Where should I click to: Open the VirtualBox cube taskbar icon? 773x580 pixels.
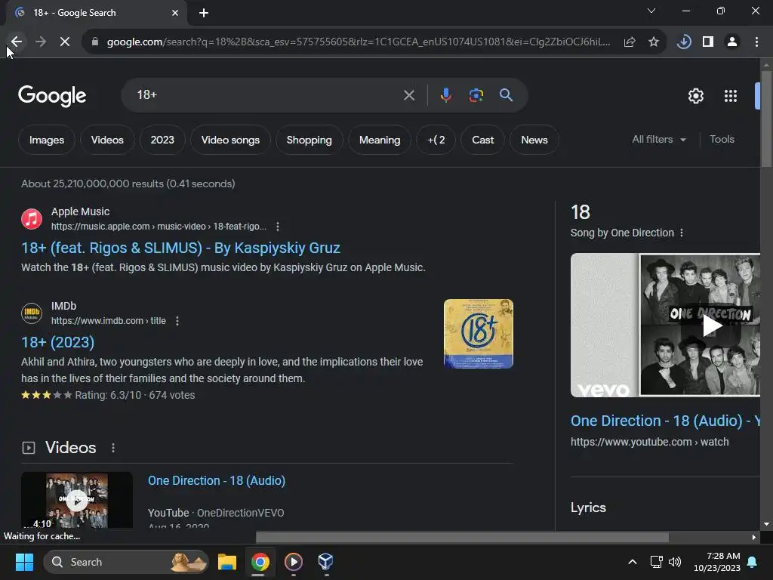(x=326, y=562)
